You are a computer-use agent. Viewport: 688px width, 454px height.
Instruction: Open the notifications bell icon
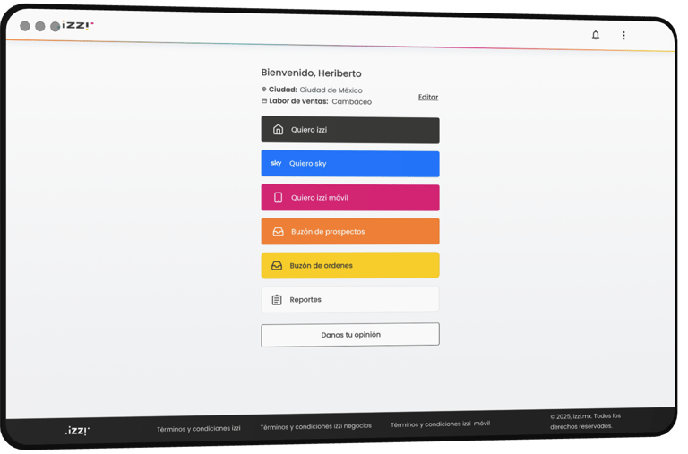pyautogui.click(x=595, y=35)
